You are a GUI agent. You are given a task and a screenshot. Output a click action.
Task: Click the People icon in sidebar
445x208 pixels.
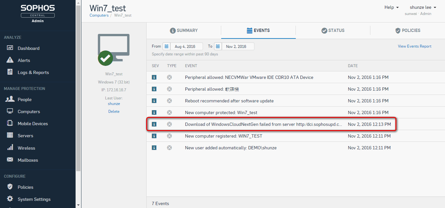tap(10, 99)
